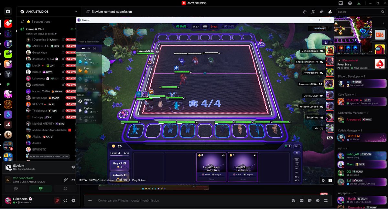
Task: Select GengiskhanBR player on leaderboard
Action: click(317, 51)
